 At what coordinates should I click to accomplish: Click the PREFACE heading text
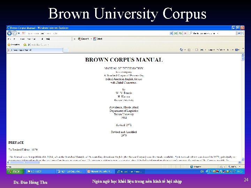(x=16, y=143)
